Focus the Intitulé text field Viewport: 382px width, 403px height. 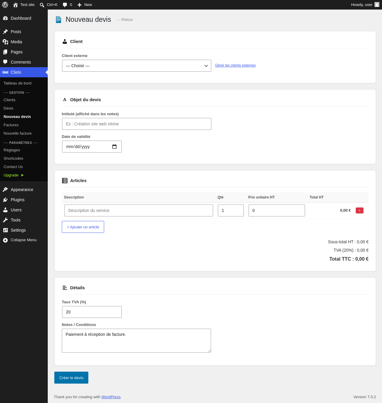(137, 124)
